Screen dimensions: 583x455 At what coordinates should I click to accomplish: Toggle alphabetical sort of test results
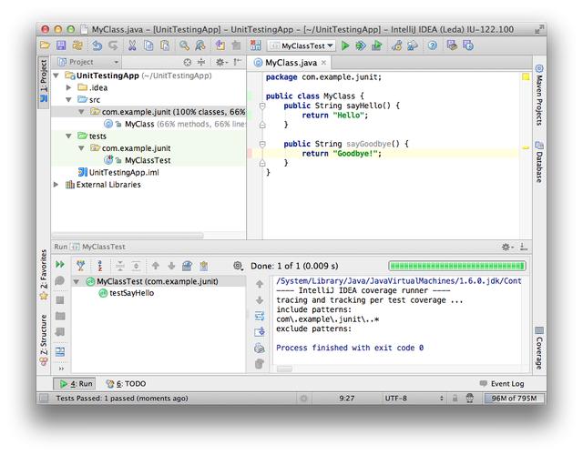(99, 266)
